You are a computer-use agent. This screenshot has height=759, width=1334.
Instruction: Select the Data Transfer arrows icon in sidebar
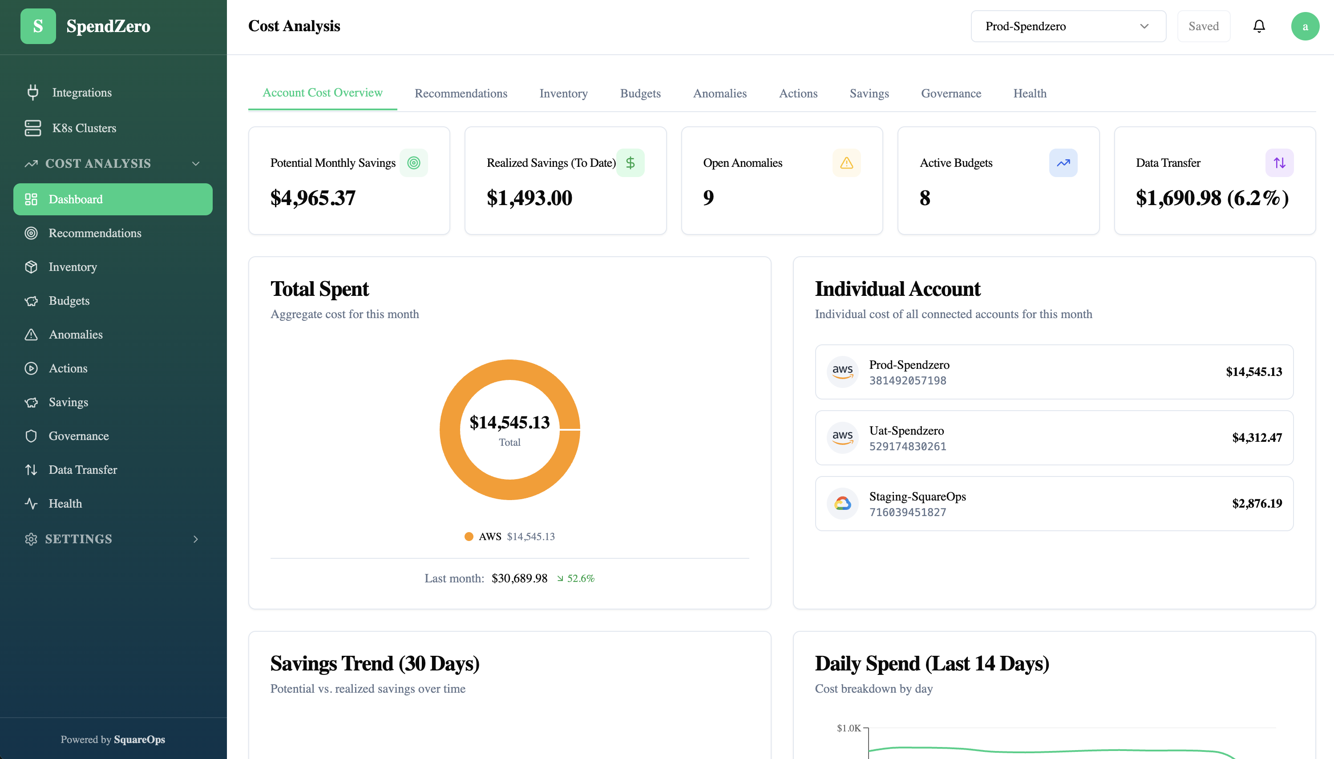coord(31,470)
